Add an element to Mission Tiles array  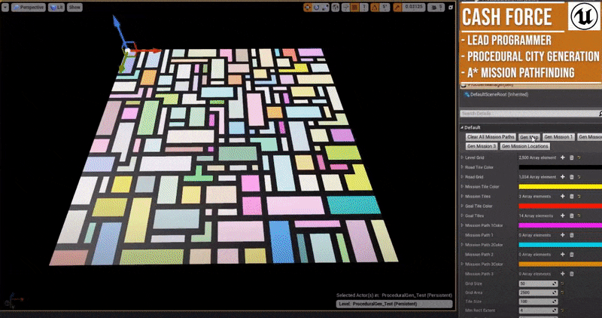(562, 196)
